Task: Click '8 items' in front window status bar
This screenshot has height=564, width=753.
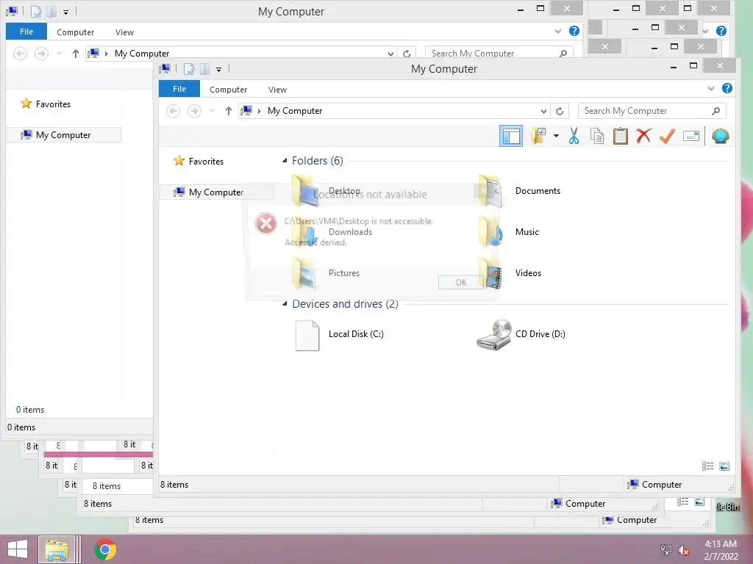Action: pos(174,485)
